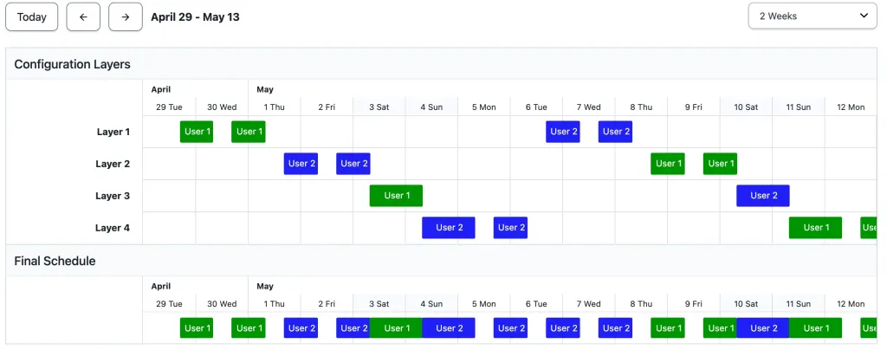Open the 2 Weeks view dropdown
The width and height of the screenshot is (887, 350).
[813, 16]
